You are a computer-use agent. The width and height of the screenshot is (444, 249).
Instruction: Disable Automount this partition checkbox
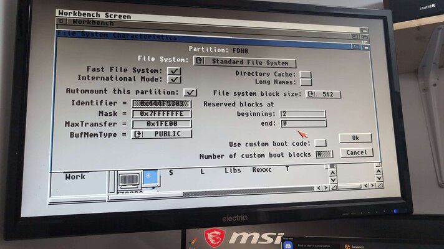(x=190, y=92)
